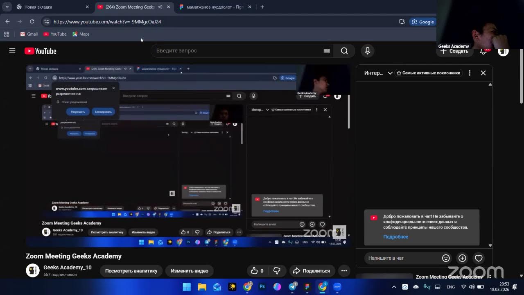Viewport: 524px width, 295px height.
Task: Click the plus circle icon in chat
Action: 462,258
